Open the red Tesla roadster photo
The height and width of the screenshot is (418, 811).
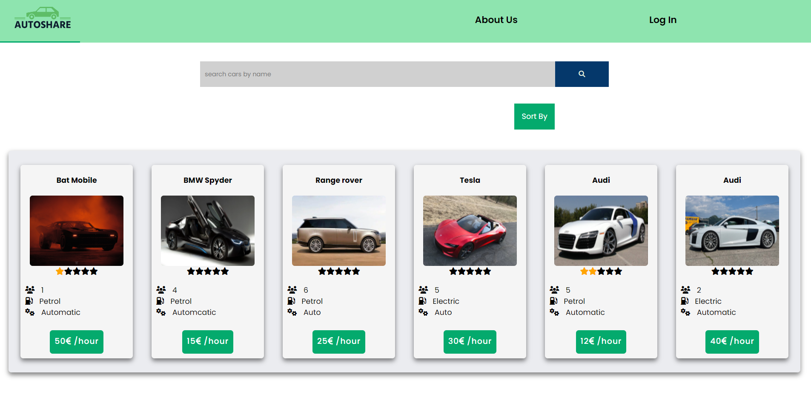pyautogui.click(x=470, y=231)
